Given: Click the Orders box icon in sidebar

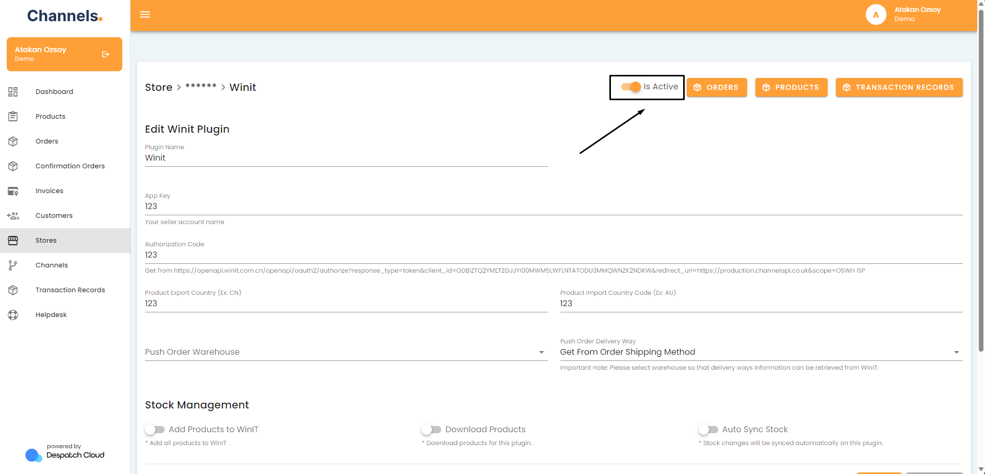Looking at the screenshot, I should 13,141.
